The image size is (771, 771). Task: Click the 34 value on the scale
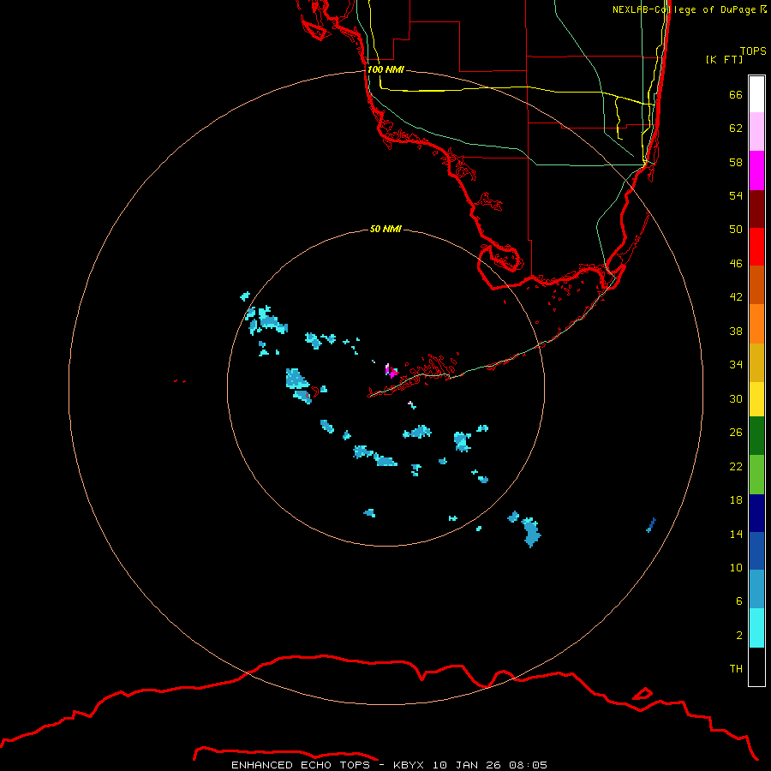736,364
